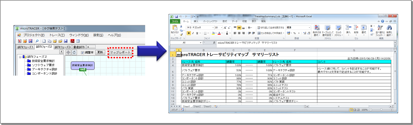
Task: Click the 検索と選択 button in Excel
Action: (389, 31)
